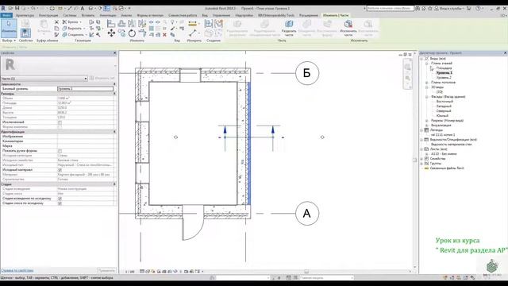
Task: Click Divide Parts (Разделить части) icon
Action: point(289,28)
